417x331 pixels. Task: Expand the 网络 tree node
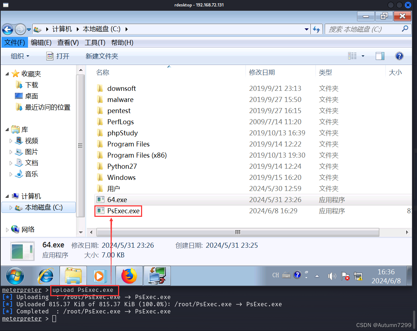point(7,229)
